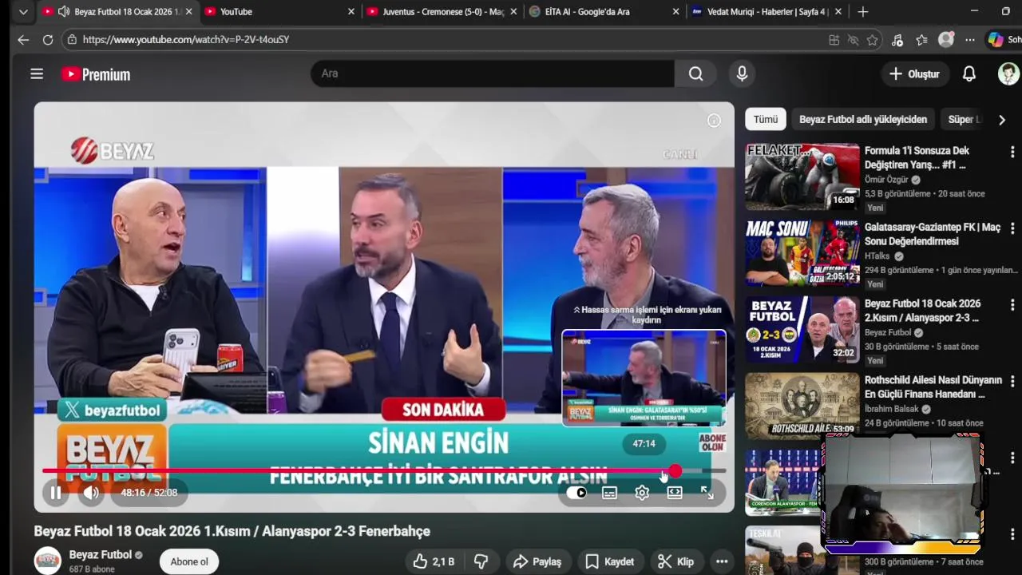
Task: Seek to the middle of the video progress bar
Action: click(x=384, y=471)
